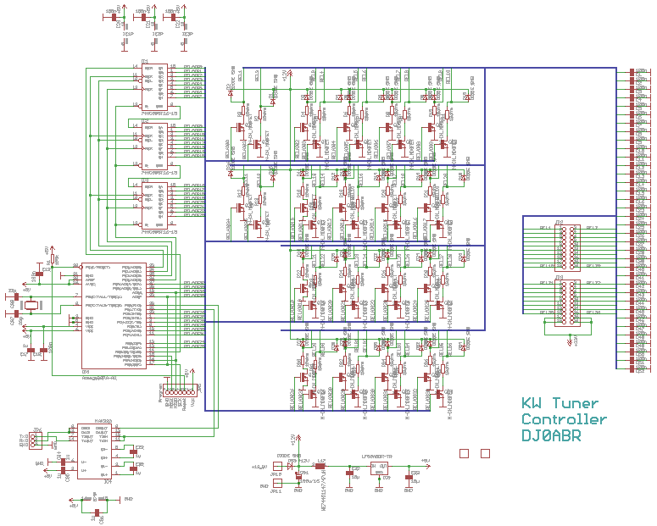Click the Controller word in the title
This screenshot has width=657, height=526.
(x=564, y=419)
